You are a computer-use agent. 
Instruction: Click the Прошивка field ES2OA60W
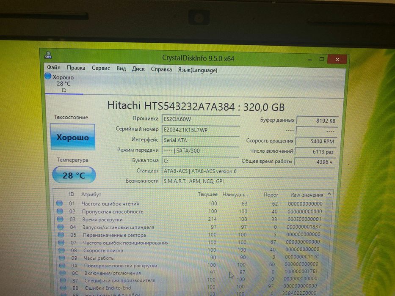tap(201, 119)
